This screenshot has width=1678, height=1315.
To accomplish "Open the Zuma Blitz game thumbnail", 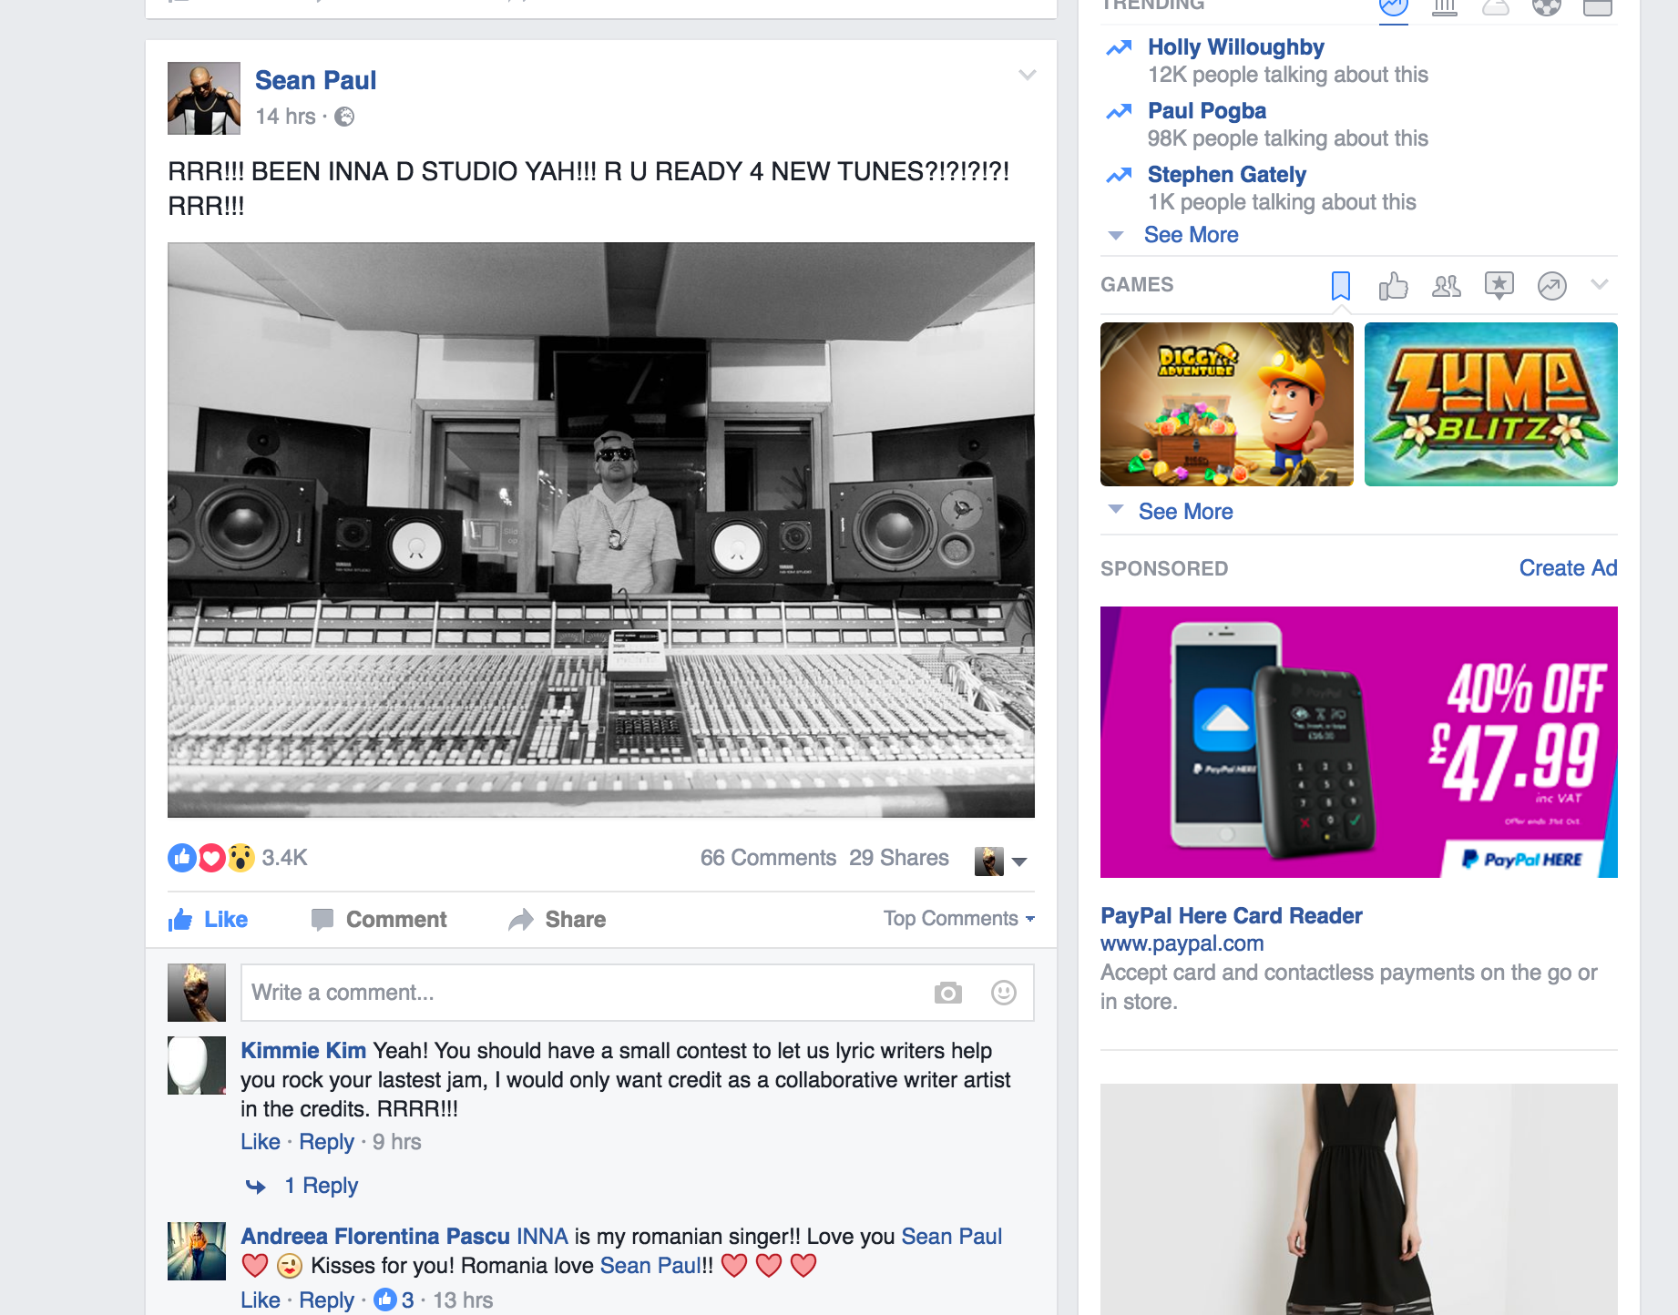I will [1490, 404].
